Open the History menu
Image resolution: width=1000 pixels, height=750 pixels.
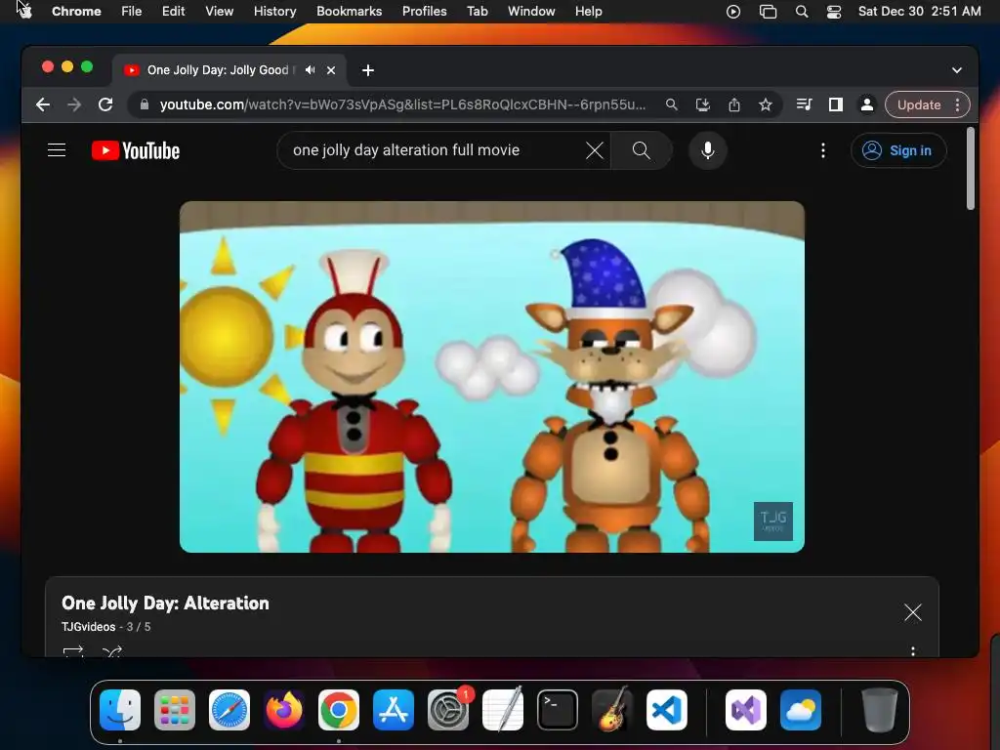(x=274, y=12)
